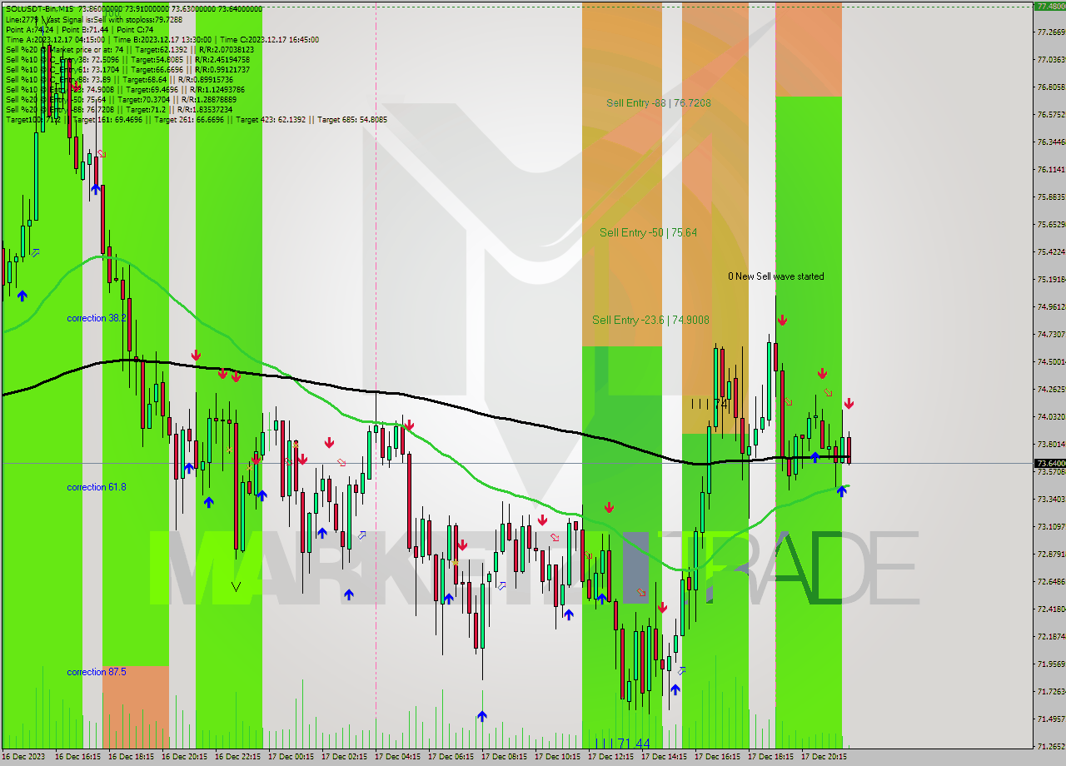
Task: Click the 75.6529 price axis value
Action: [1051, 224]
